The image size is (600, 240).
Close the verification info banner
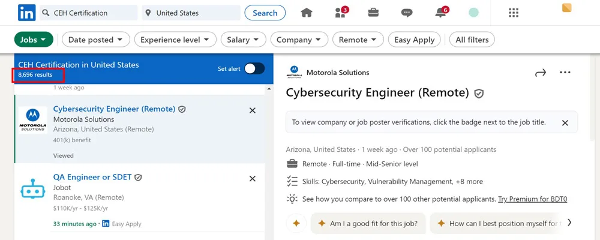click(565, 123)
